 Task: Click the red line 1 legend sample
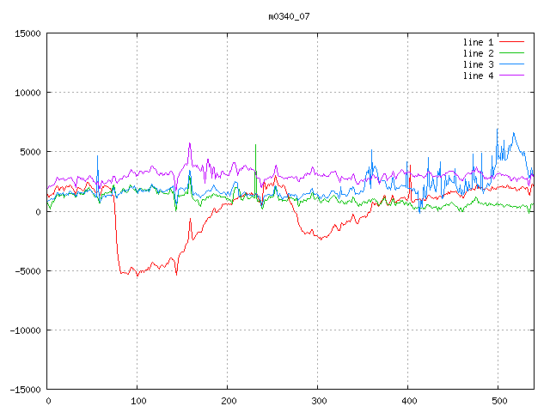tap(511, 41)
